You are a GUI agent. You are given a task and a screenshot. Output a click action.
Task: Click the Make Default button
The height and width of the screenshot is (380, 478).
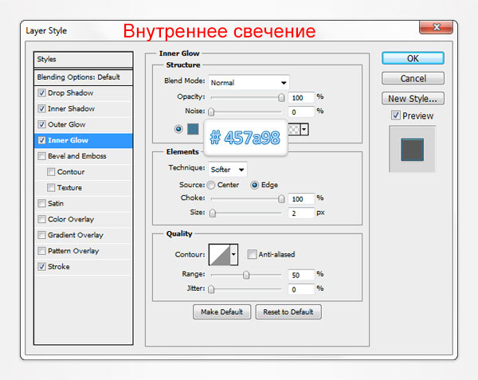[x=222, y=311]
